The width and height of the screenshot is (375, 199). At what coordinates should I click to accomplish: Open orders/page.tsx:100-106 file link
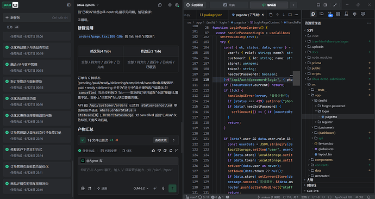[x=101, y=36]
